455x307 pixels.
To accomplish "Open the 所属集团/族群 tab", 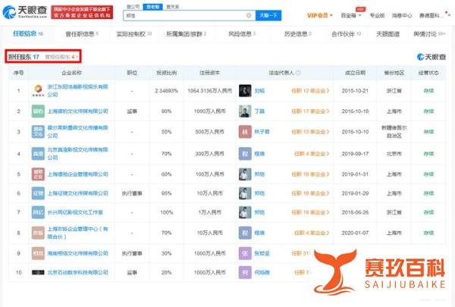I will (x=186, y=34).
